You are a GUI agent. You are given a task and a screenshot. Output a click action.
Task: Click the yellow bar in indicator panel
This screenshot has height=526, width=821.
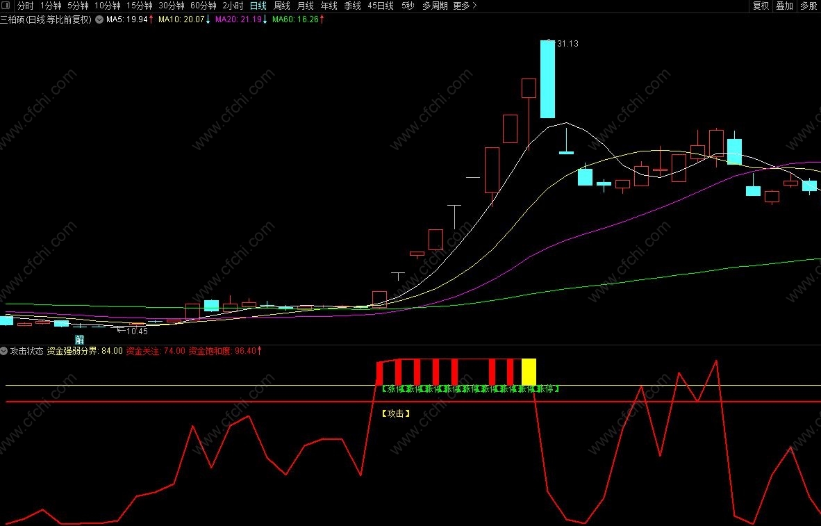click(529, 372)
